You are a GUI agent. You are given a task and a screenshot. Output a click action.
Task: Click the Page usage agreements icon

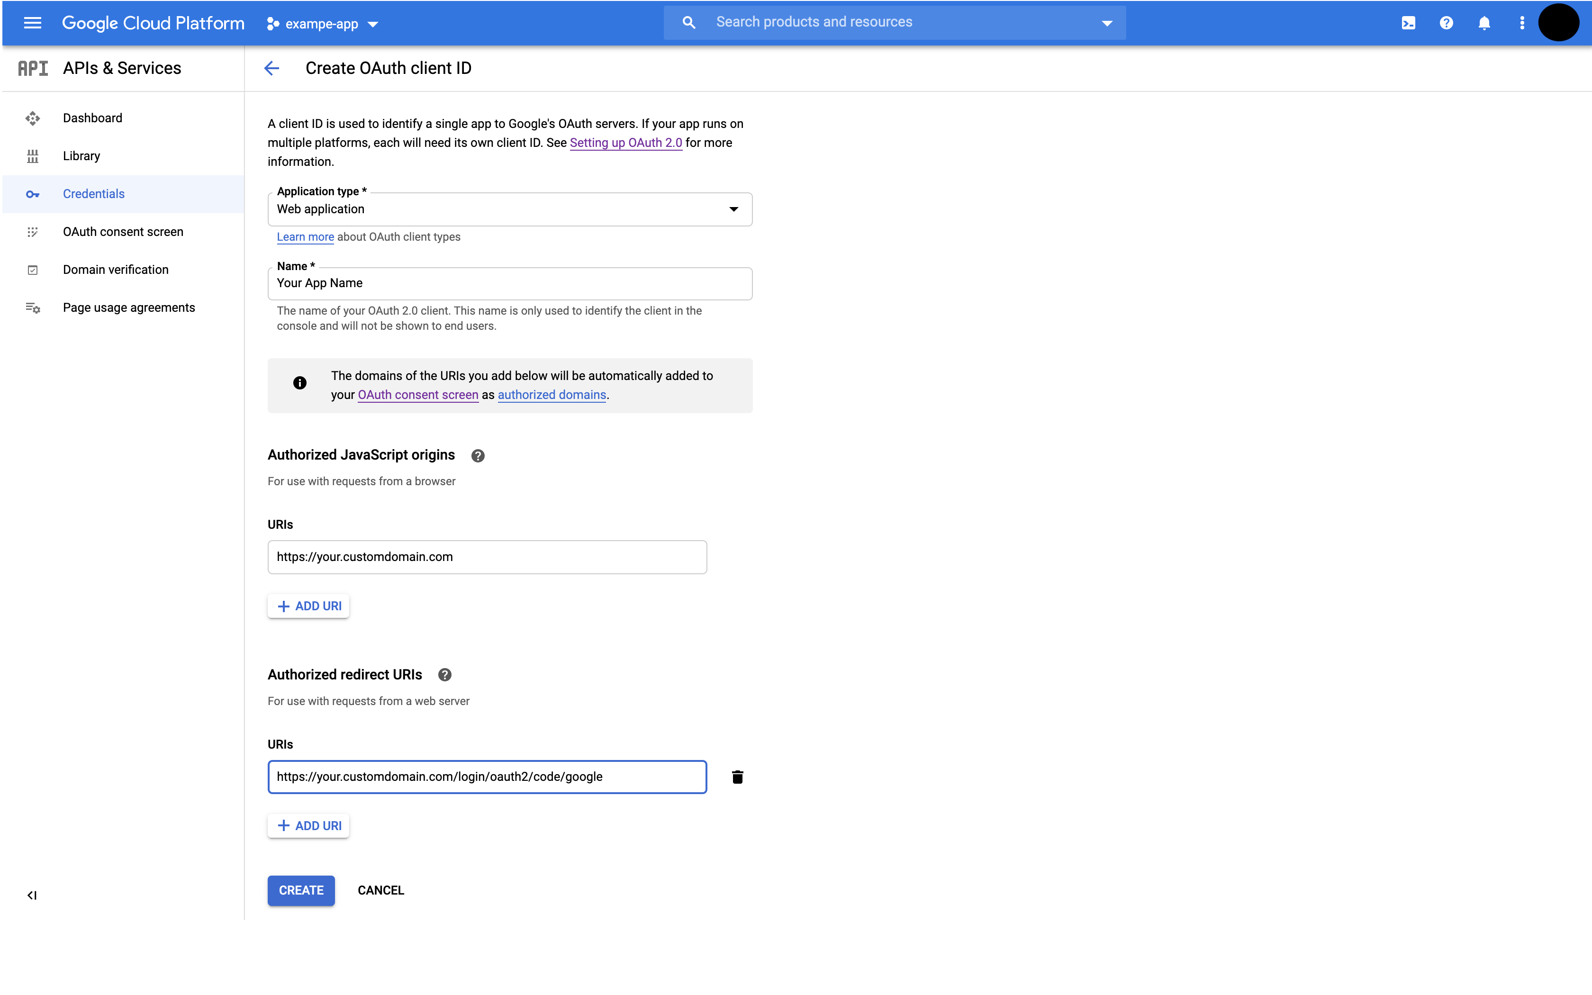32,308
